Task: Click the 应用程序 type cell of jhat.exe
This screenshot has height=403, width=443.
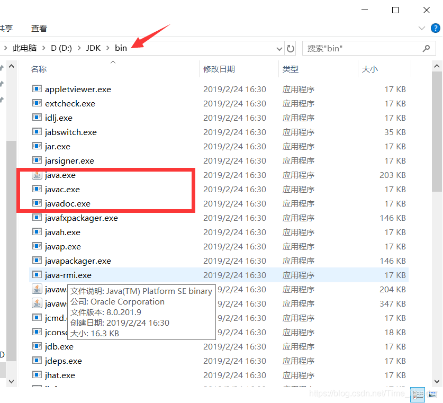Action: [299, 375]
